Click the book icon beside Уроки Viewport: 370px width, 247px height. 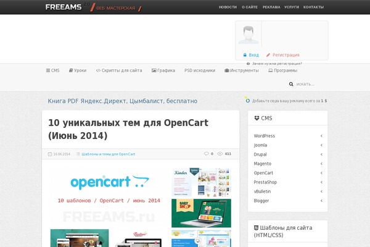click(71, 70)
